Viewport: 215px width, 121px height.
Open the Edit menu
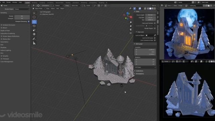tap(4, 2)
